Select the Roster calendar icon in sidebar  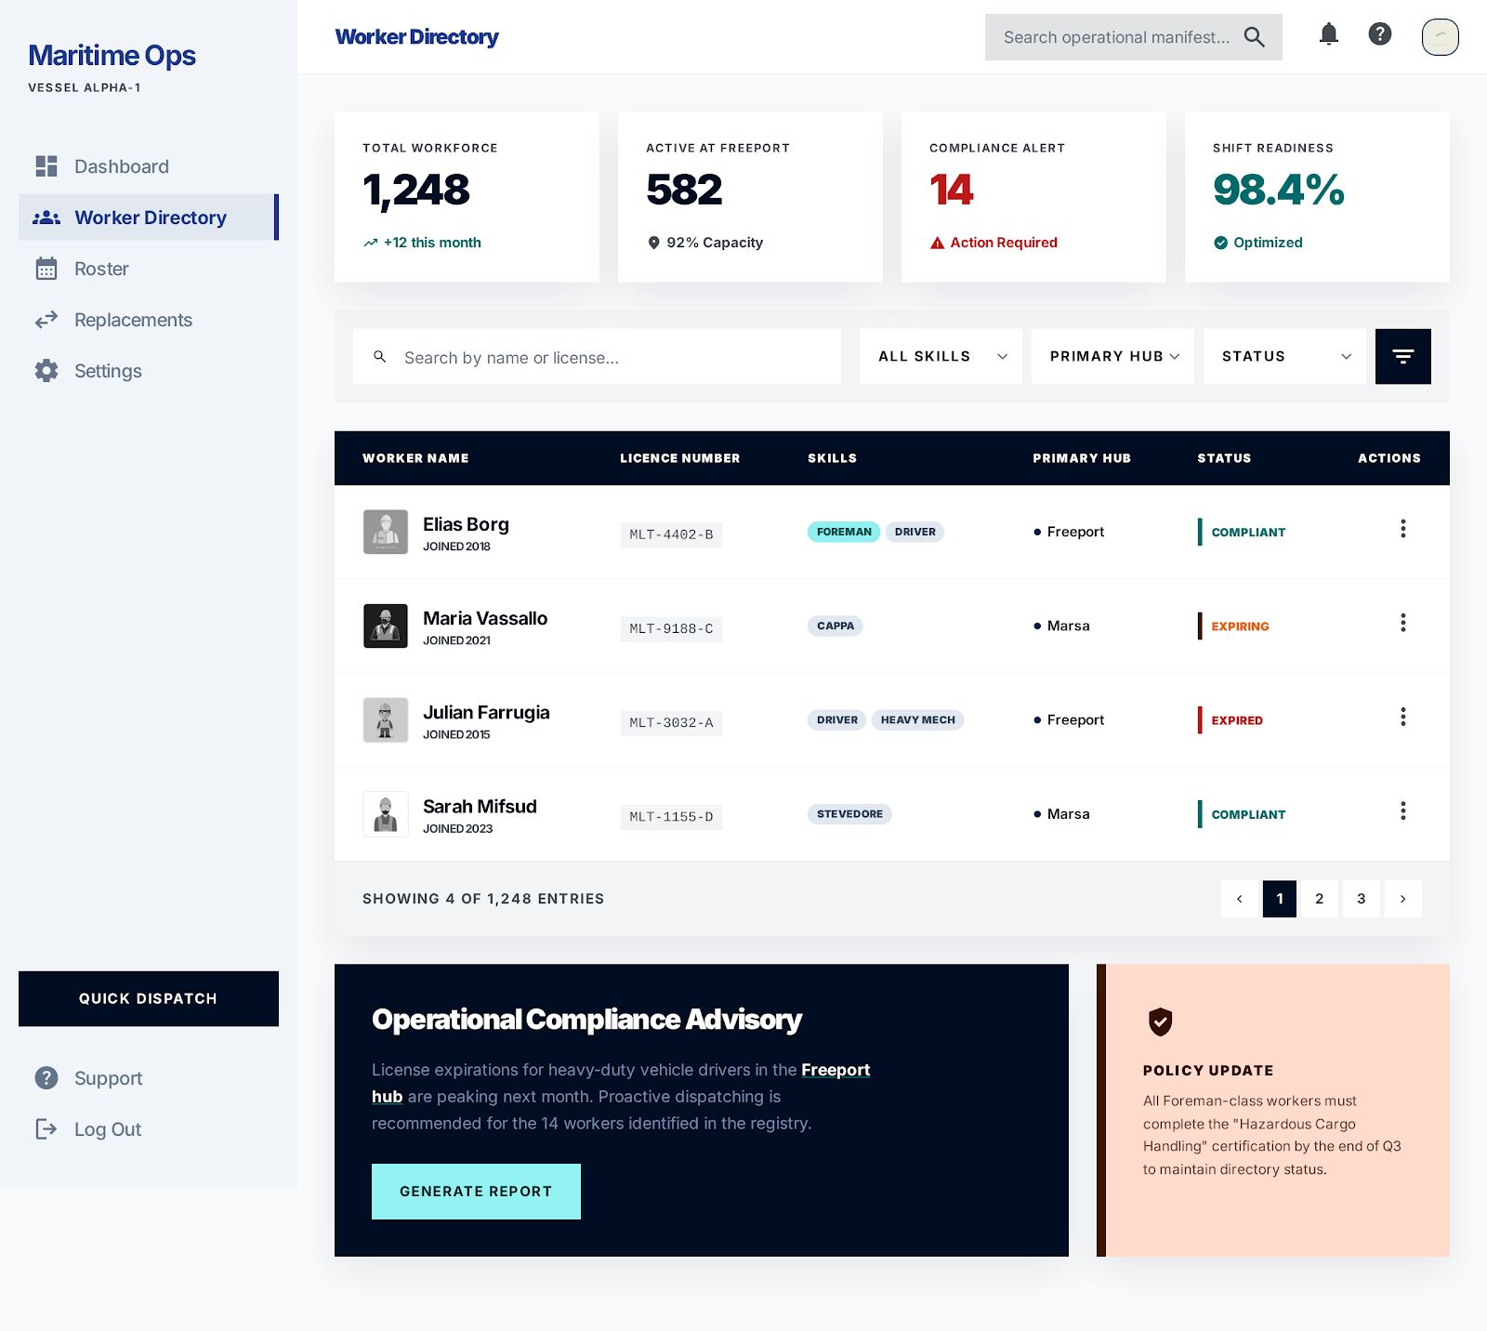click(46, 269)
